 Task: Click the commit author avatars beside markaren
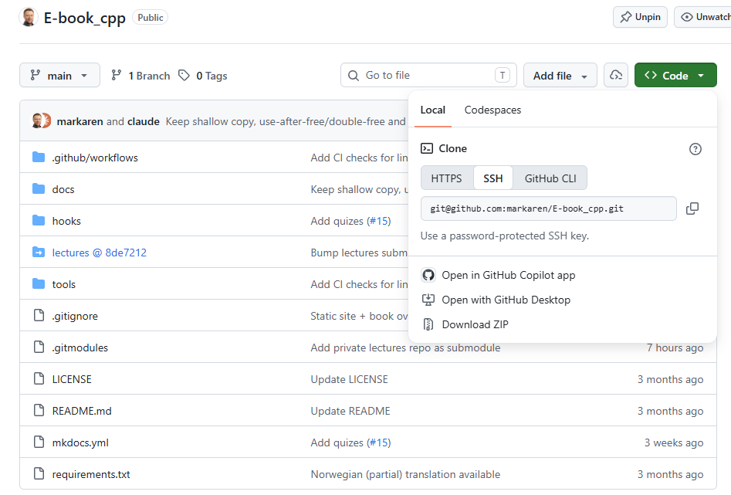[41, 120]
